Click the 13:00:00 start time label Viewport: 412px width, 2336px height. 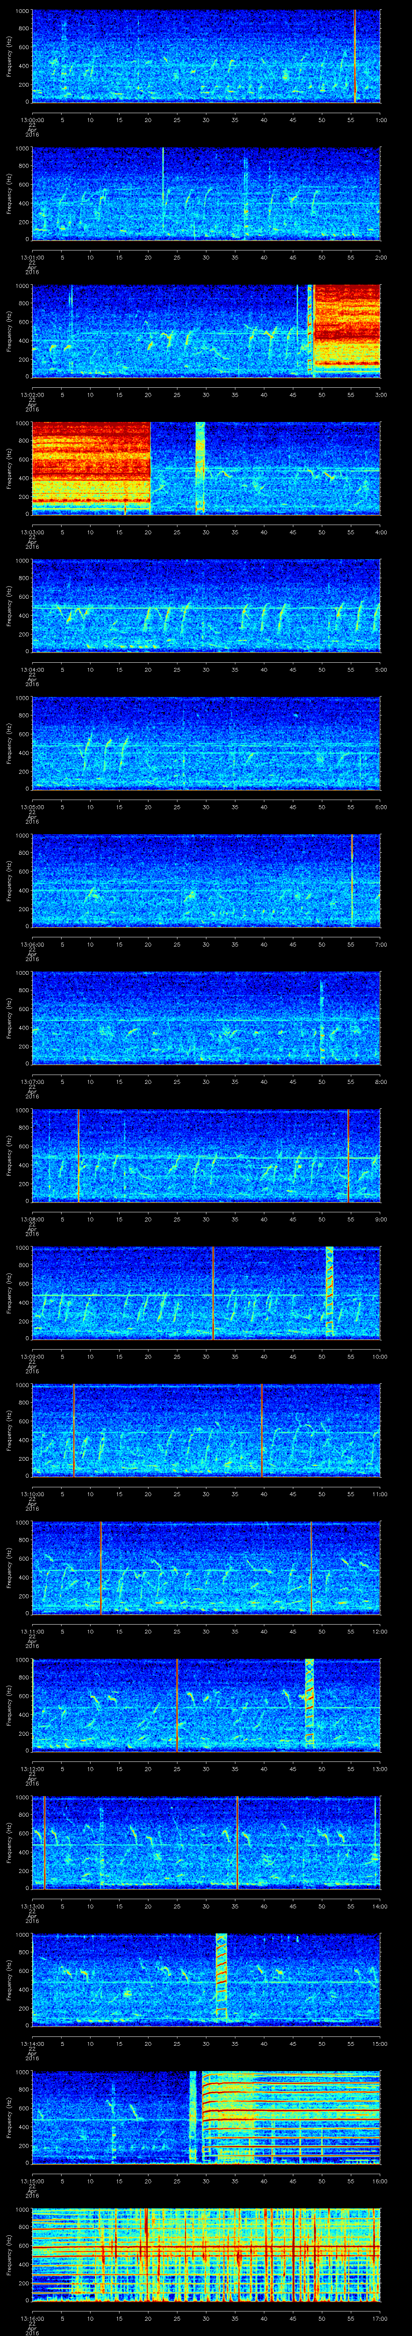coord(33,120)
